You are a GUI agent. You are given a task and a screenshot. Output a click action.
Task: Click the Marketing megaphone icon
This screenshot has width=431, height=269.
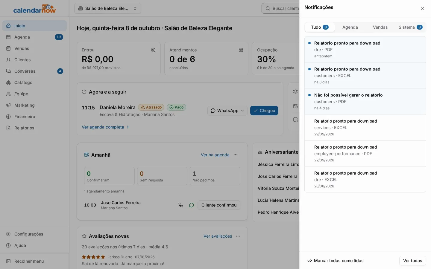pyautogui.click(x=8, y=105)
